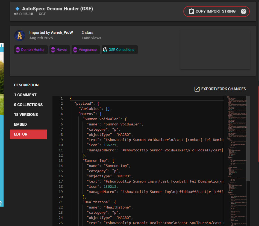Select the Embed tab
Image resolution: width=259 pixels, height=226 pixels.
[20, 124]
